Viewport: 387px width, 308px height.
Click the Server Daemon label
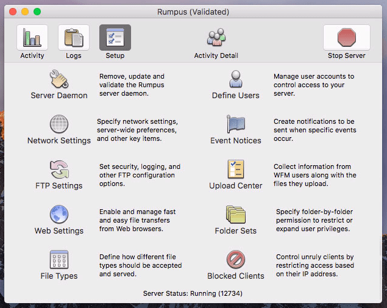pyautogui.click(x=59, y=96)
